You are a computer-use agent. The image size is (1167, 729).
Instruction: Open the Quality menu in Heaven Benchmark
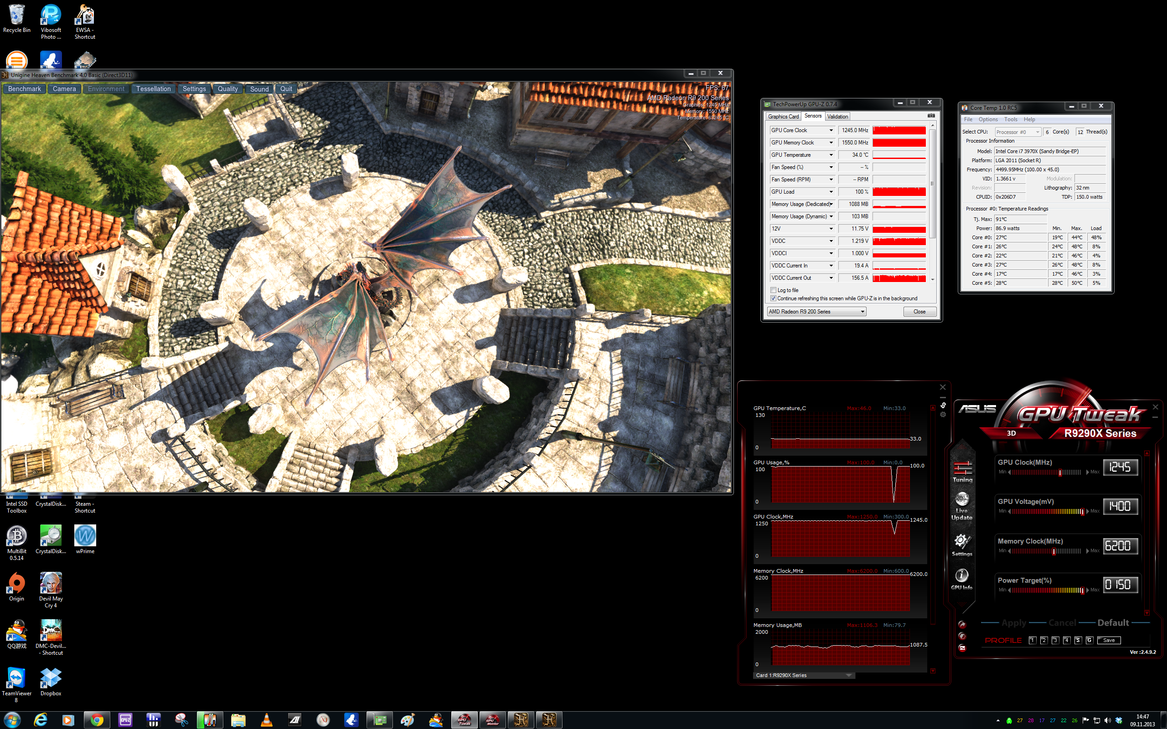(x=227, y=89)
